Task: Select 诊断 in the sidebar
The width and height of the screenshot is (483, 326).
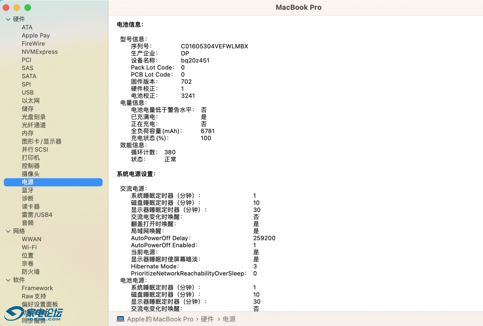Action: coord(28,198)
